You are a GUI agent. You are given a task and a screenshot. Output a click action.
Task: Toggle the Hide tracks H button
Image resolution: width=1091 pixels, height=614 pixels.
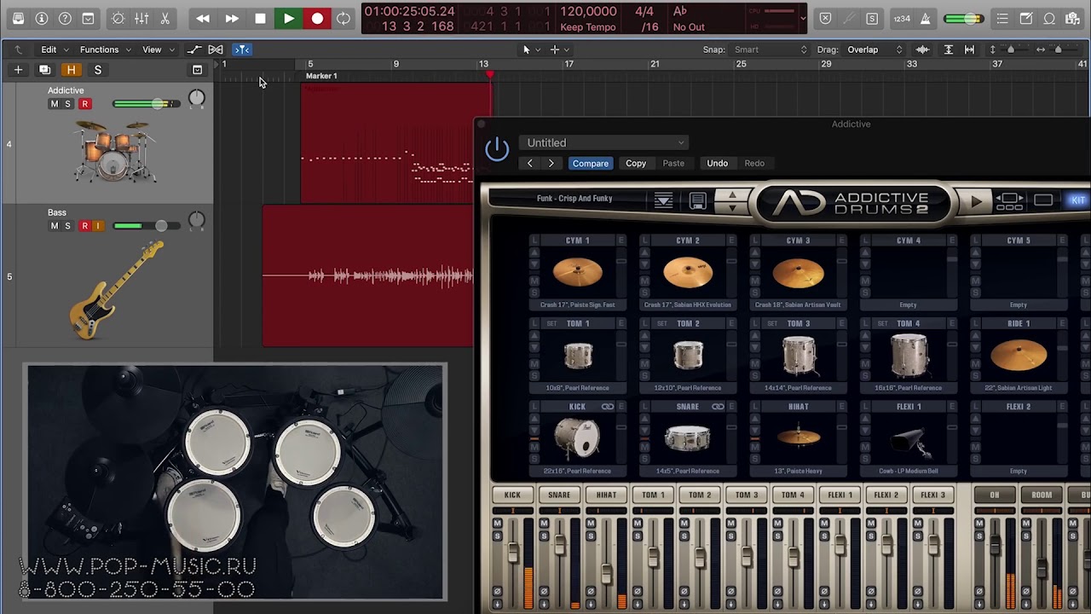[71, 70]
